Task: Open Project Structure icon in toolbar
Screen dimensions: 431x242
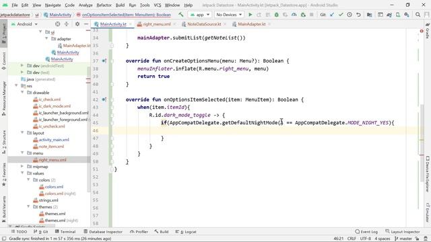Action: point(369,15)
